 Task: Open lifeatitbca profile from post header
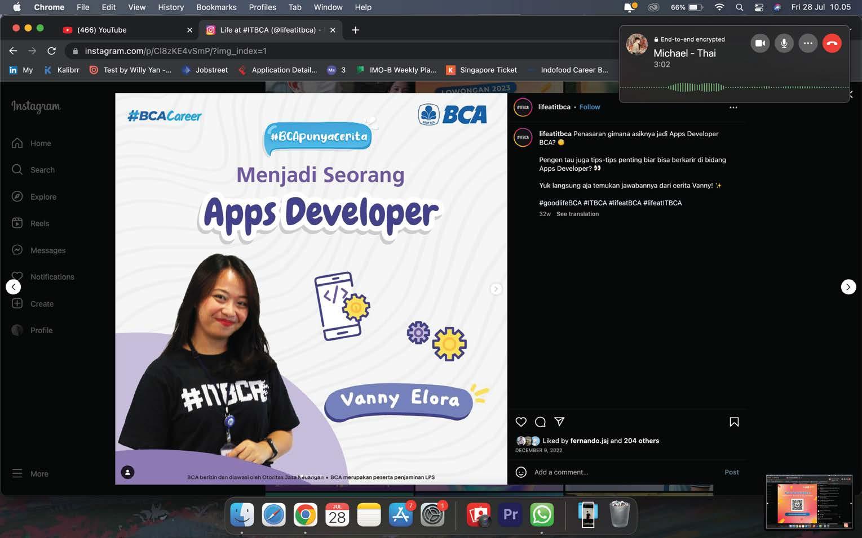pyautogui.click(x=554, y=107)
